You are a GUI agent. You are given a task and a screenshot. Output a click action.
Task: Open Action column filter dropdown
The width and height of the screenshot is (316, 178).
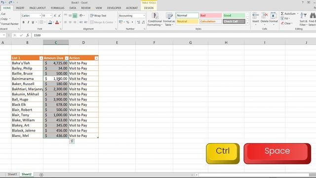(x=96, y=58)
